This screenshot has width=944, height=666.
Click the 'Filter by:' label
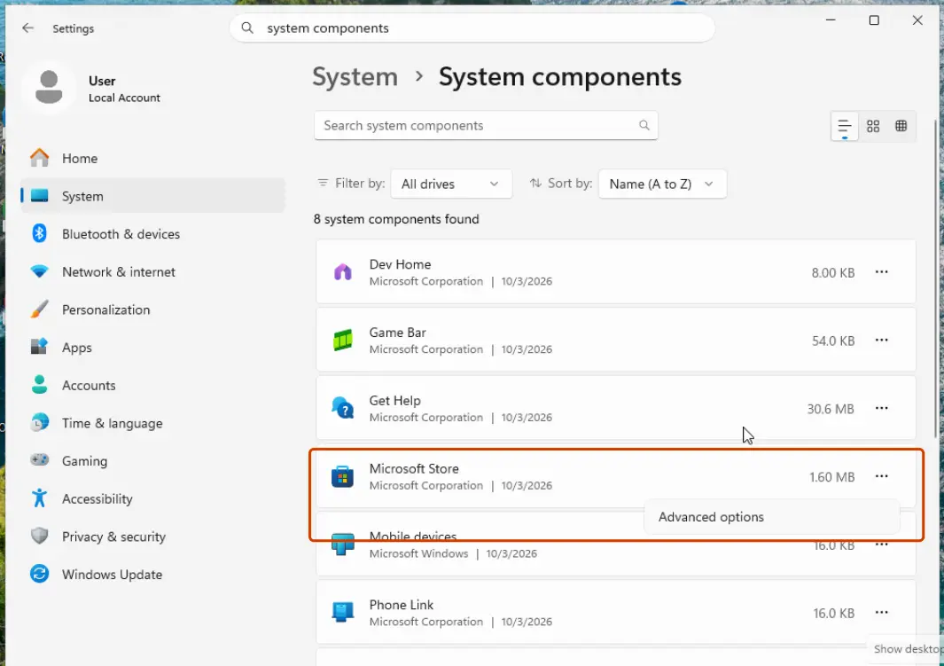pos(359,183)
